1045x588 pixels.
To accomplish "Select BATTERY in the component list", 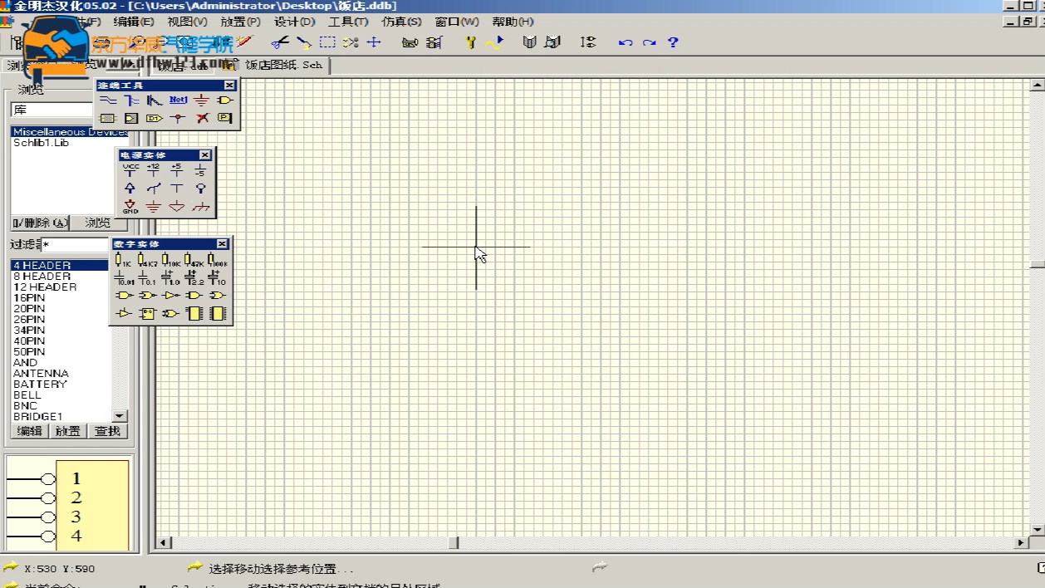I will point(40,385).
